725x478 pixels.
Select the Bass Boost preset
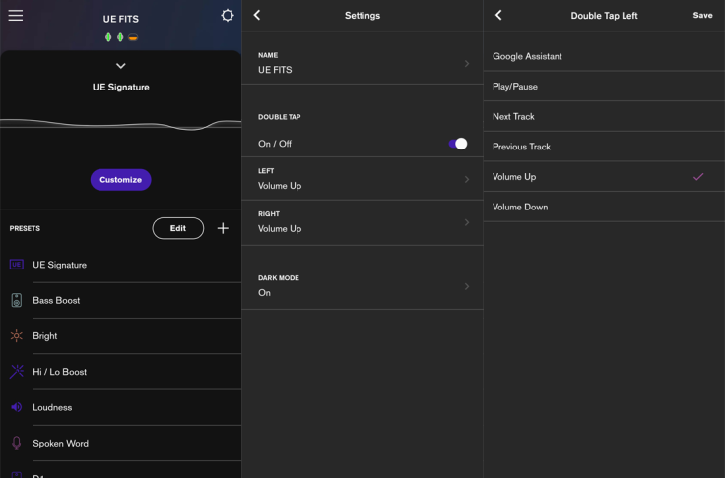coord(121,300)
